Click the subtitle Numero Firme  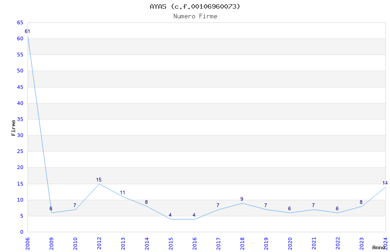tap(195, 16)
